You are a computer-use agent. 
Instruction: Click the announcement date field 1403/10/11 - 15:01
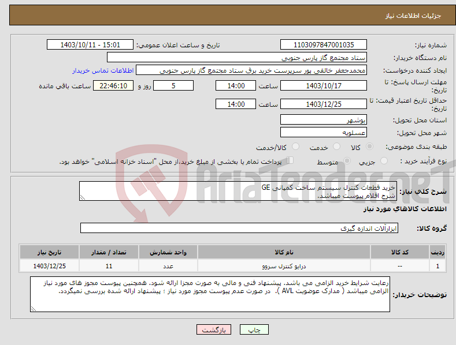(x=90, y=45)
